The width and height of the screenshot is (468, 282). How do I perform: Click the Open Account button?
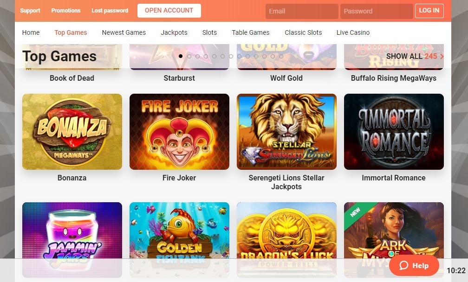coord(169,10)
